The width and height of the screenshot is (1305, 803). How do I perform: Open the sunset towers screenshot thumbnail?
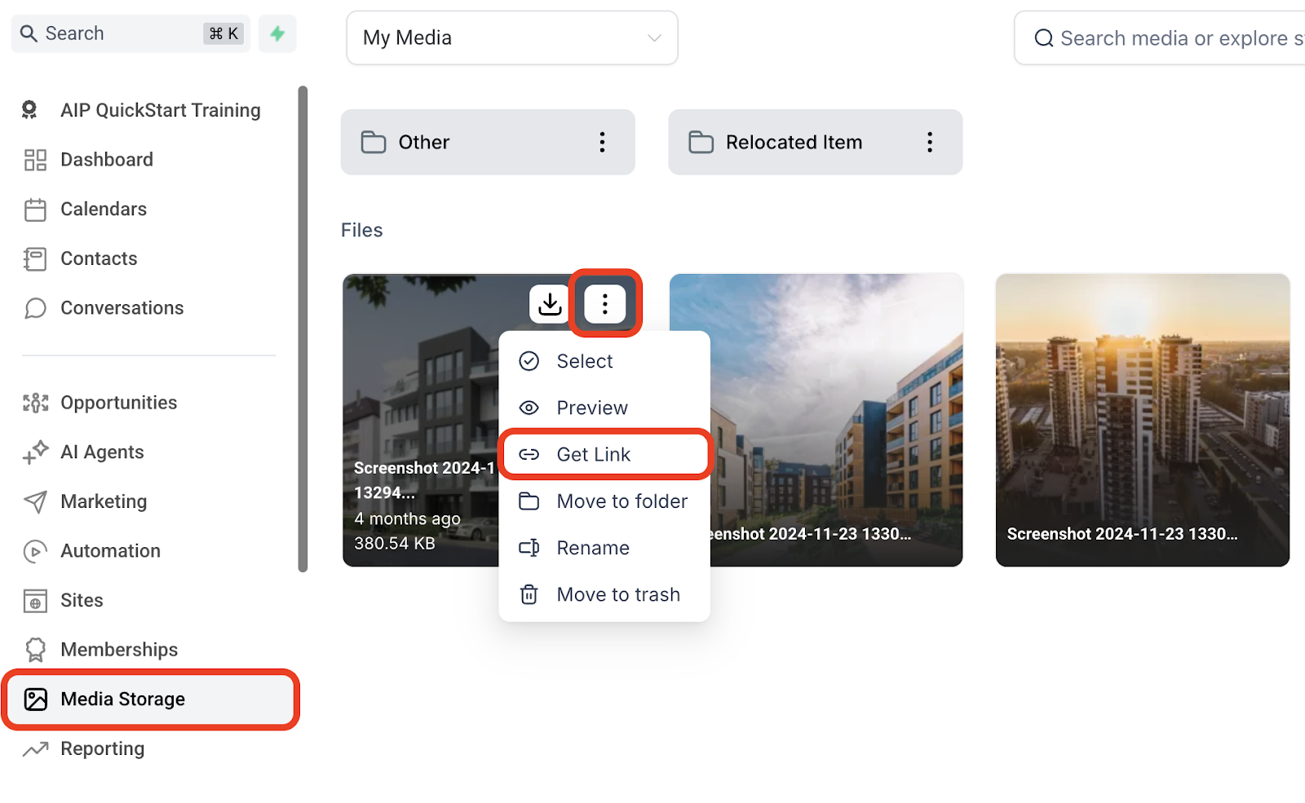point(1142,420)
